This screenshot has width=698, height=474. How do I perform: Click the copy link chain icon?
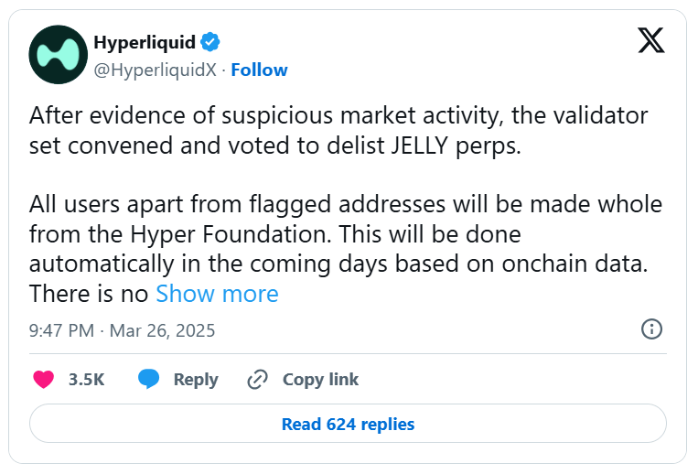point(258,379)
